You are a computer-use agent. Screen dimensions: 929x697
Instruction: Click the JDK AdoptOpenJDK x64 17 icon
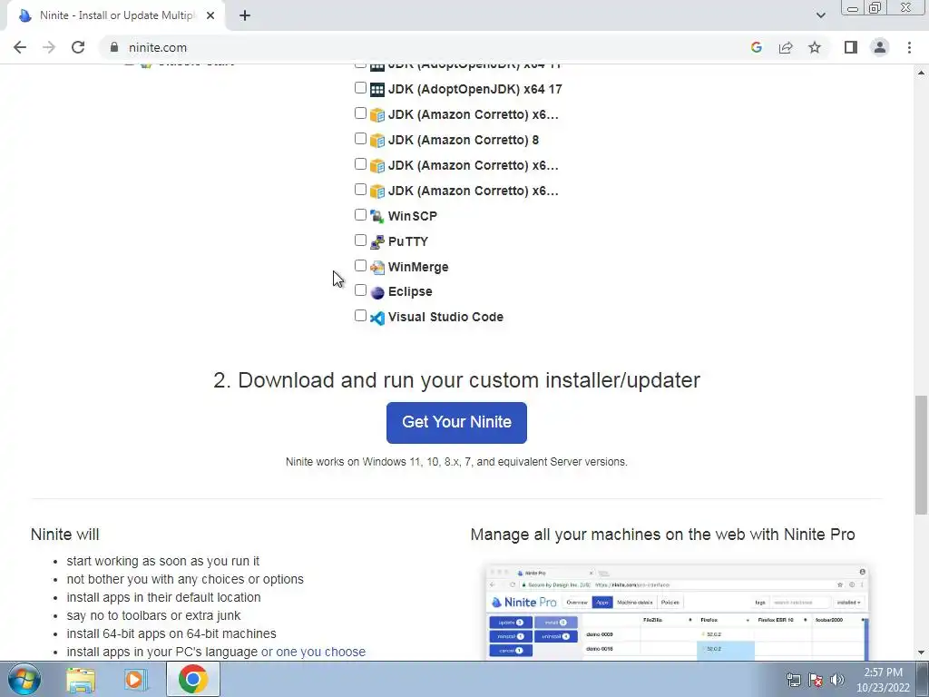click(x=377, y=90)
